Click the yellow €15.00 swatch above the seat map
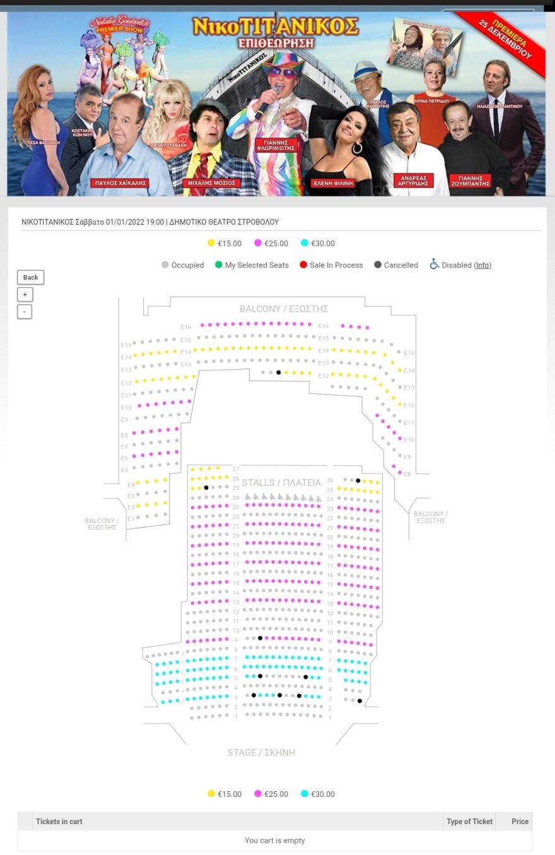 [211, 243]
